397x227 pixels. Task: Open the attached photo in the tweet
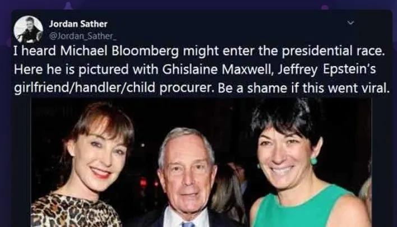click(201, 163)
